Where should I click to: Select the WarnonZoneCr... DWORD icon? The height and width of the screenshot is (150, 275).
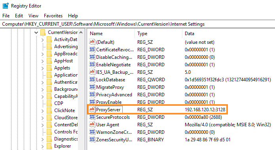[x=92, y=132]
